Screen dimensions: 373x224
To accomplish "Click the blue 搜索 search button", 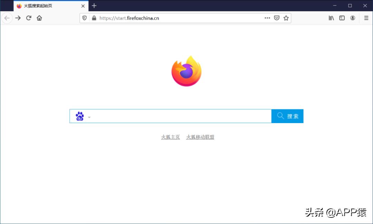I will (287, 116).
